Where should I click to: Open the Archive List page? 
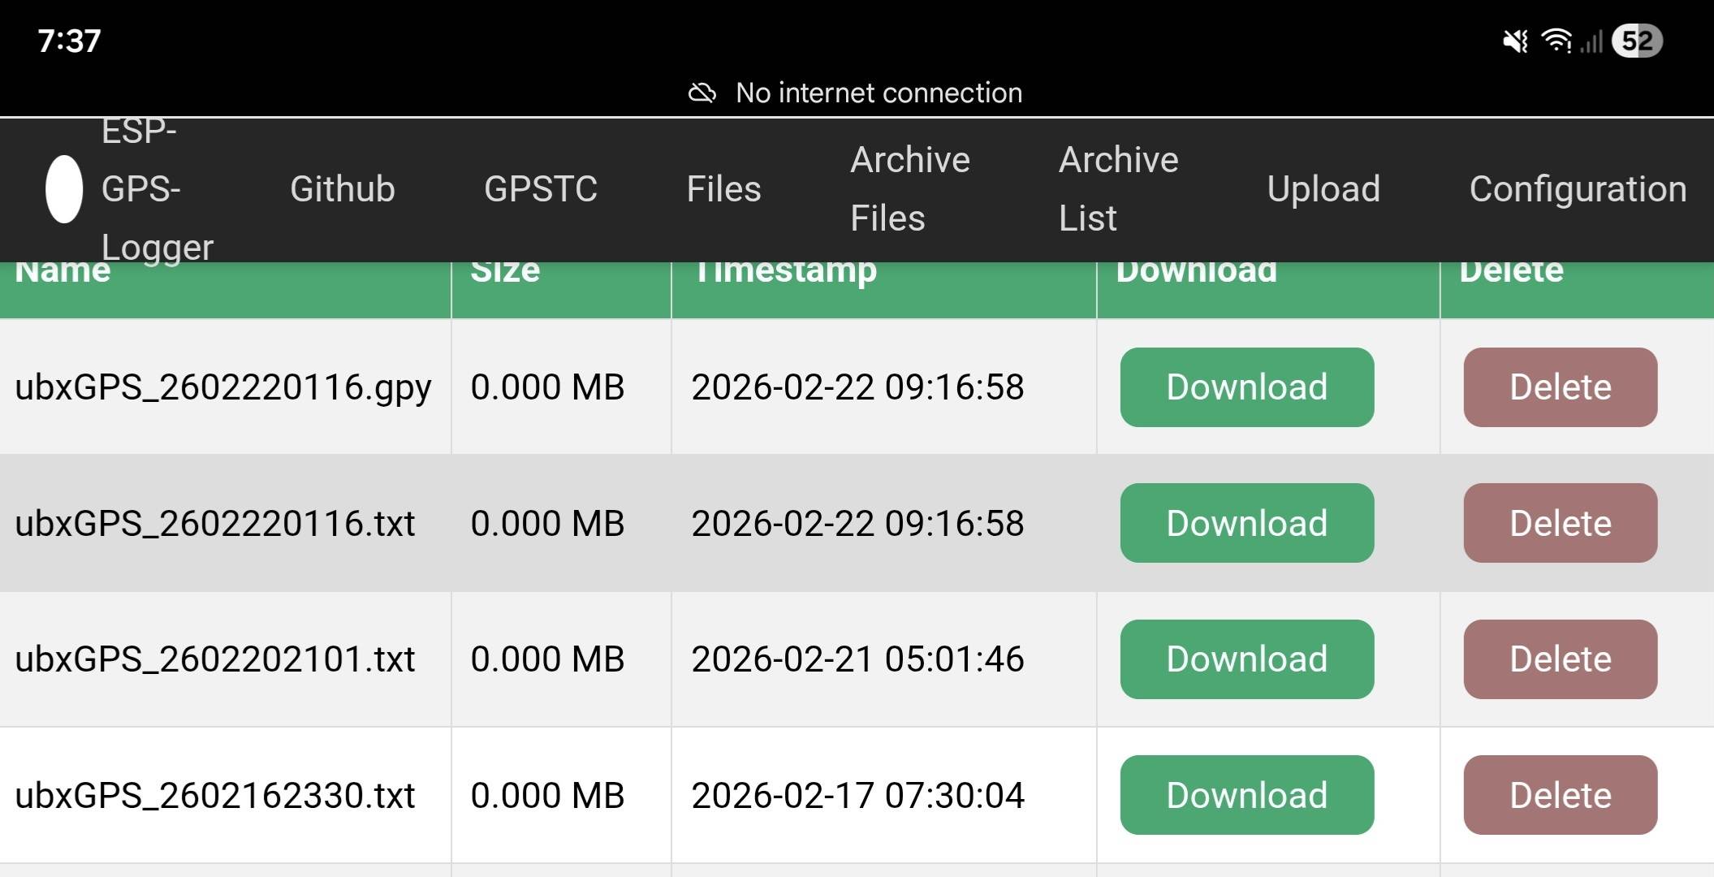tap(1117, 189)
